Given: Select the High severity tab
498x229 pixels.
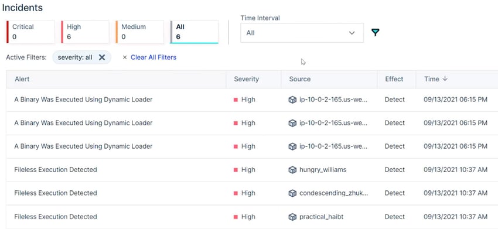Looking at the screenshot, I should tap(85, 32).
